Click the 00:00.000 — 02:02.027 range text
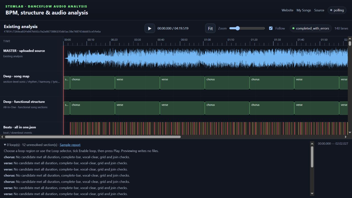 pos(333,144)
